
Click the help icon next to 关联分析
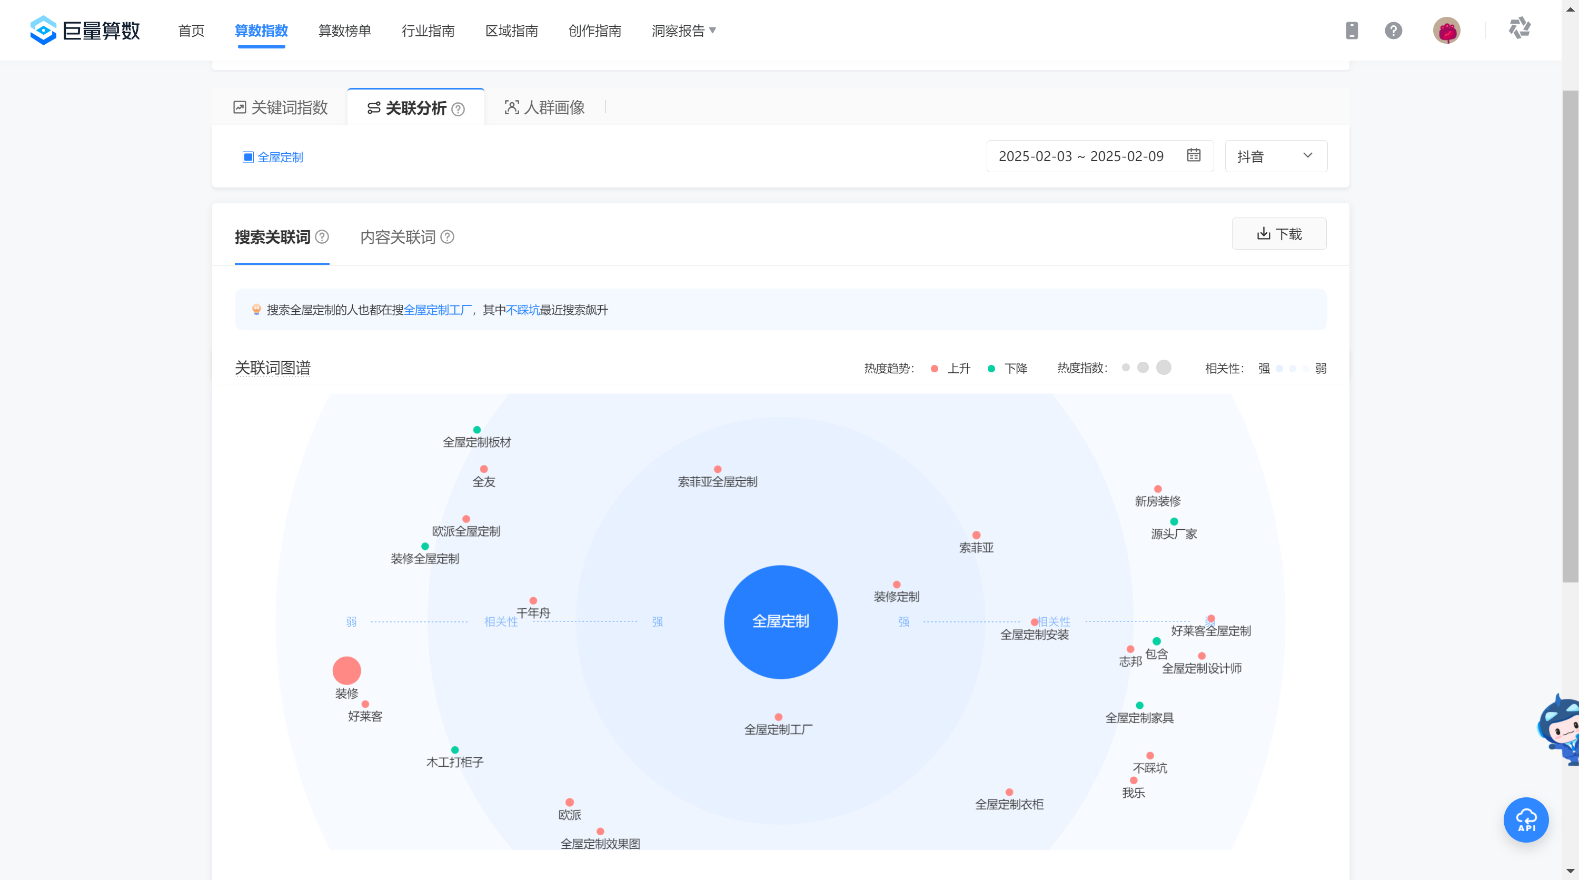tap(458, 109)
